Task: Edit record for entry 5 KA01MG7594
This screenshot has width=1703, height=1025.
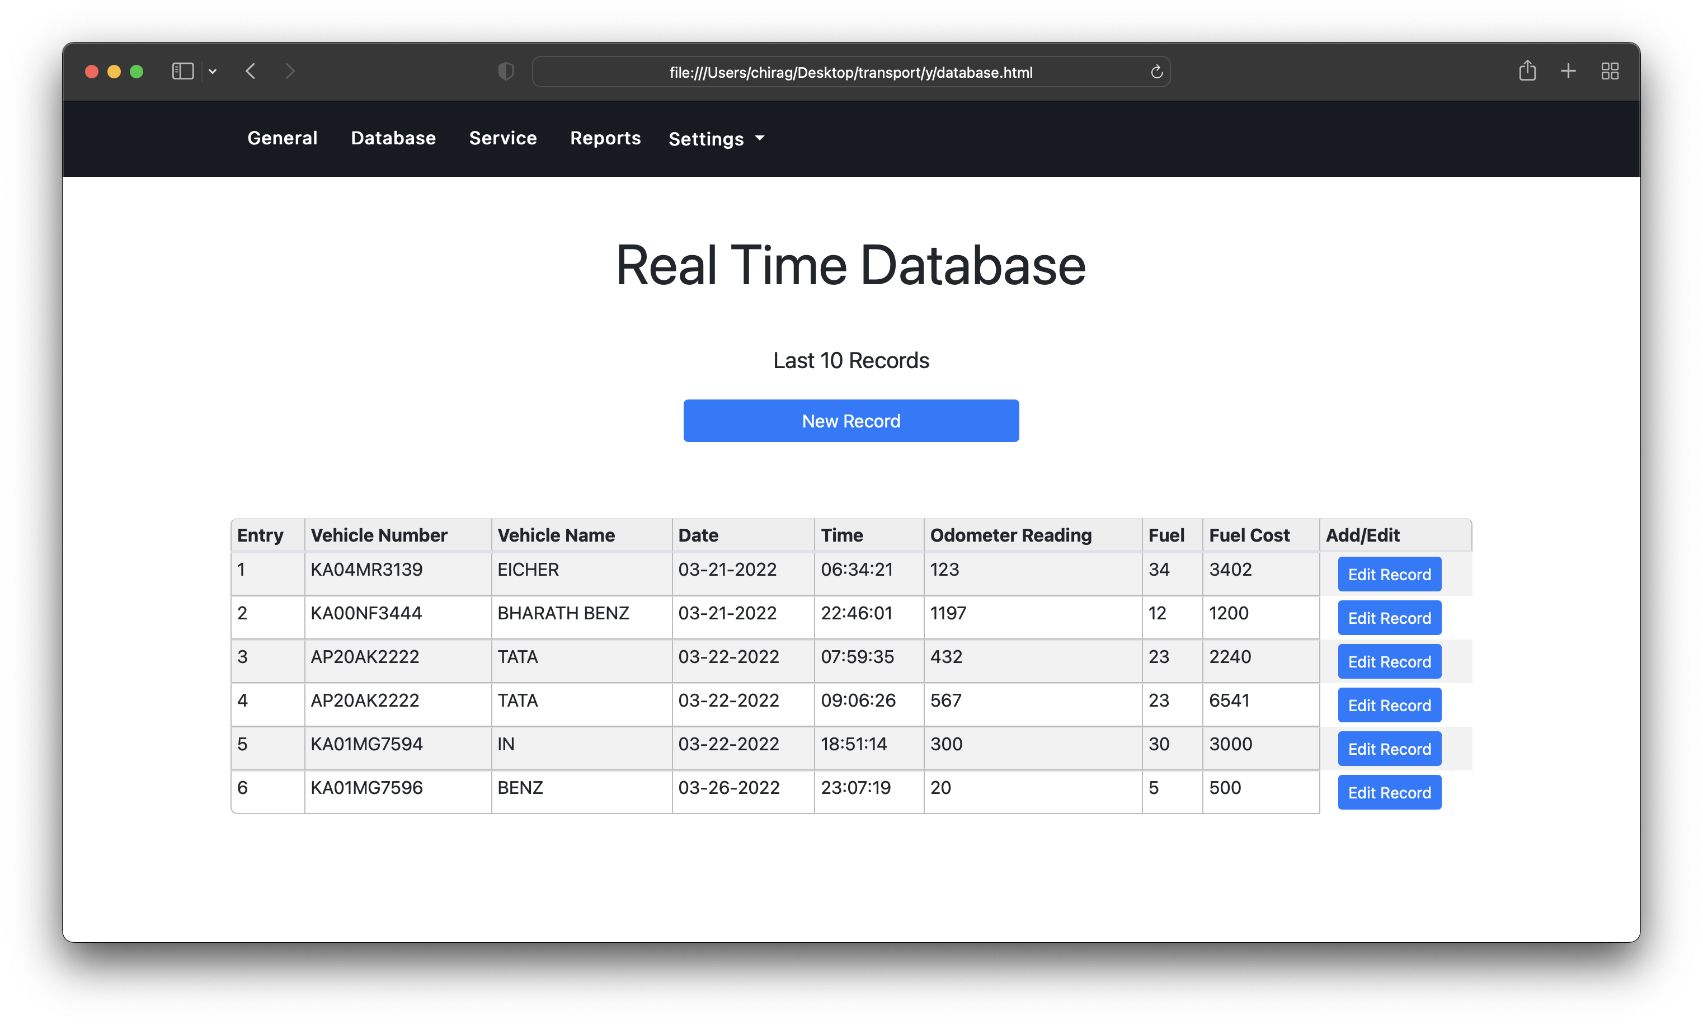Action: point(1389,749)
